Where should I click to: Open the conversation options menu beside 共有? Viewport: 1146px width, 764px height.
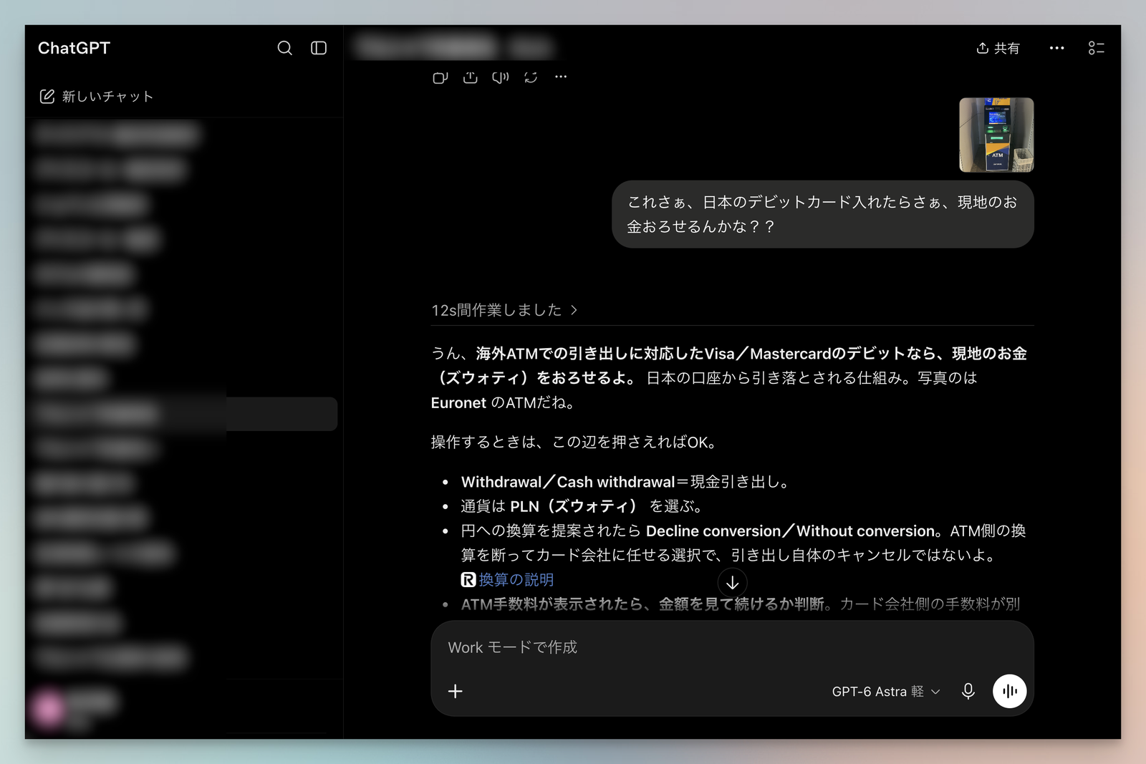pyautogui.click(x=1056, y=48)
